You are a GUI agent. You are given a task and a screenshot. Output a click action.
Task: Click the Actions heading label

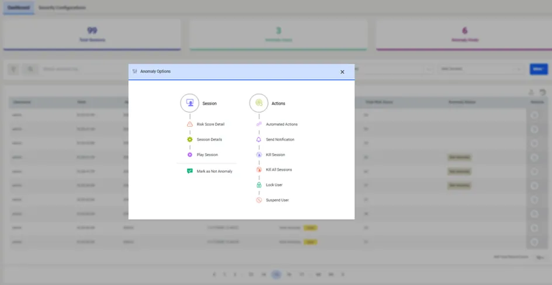click(x=278, y=103)
